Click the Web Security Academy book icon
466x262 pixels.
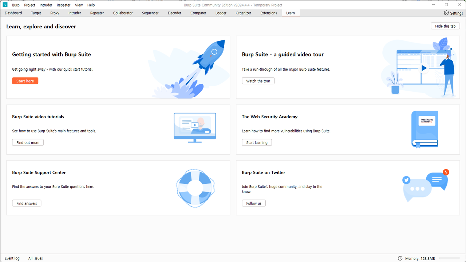coord(424,129)
